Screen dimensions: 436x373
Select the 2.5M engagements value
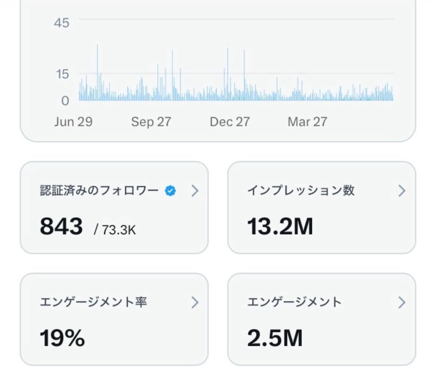click(x=275, y=338)
